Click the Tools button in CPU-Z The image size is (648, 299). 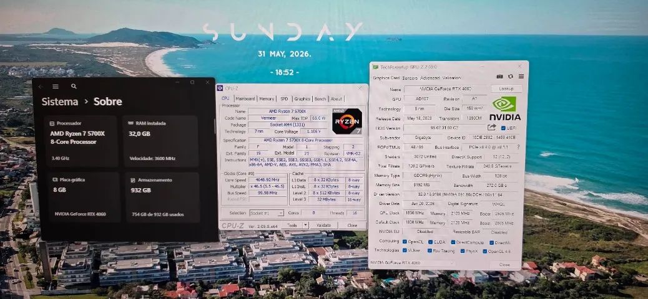coord(292,225)
